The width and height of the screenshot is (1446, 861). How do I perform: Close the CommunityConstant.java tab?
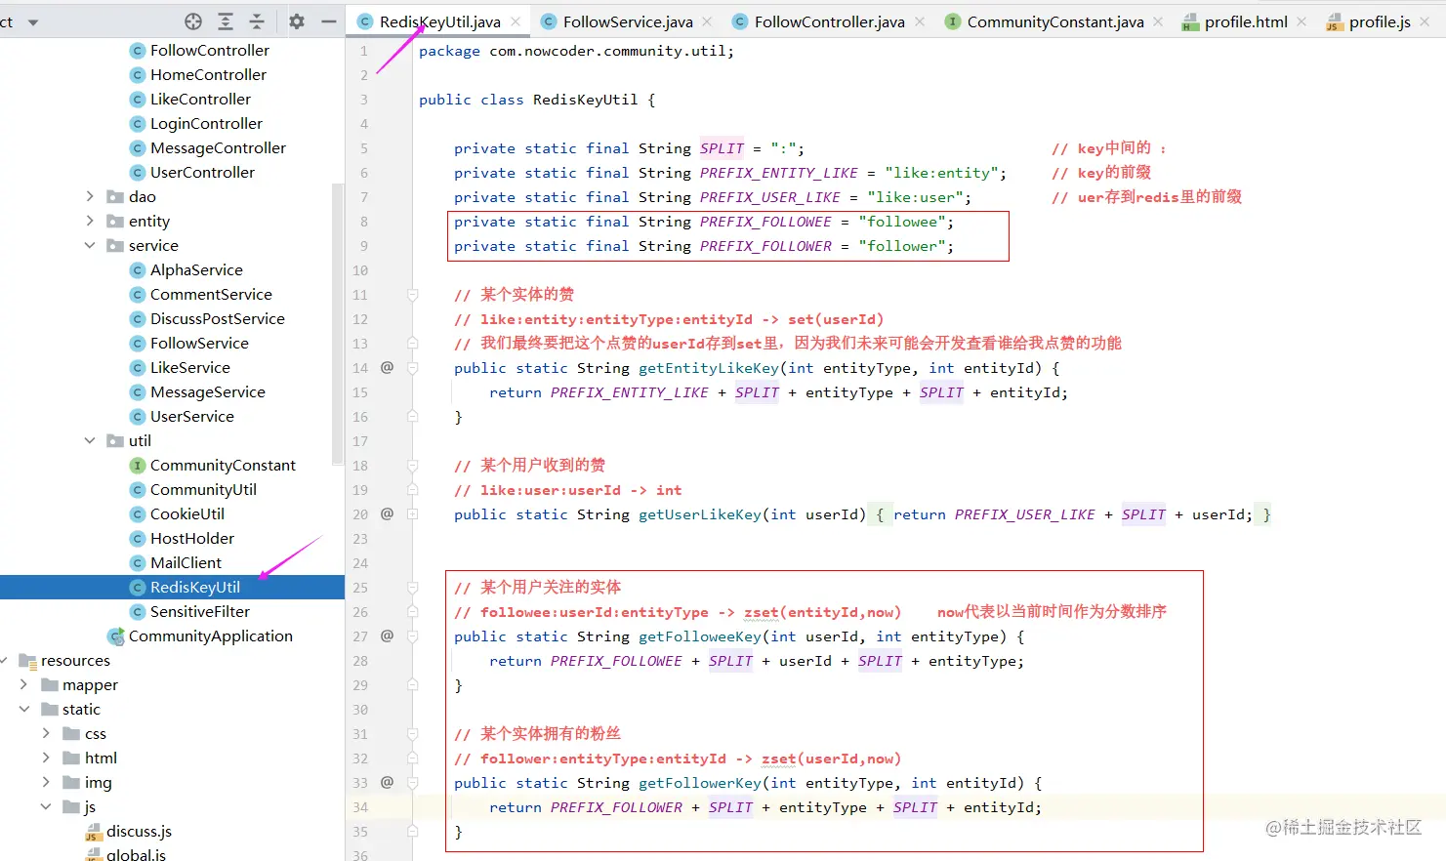[1158, 21]
